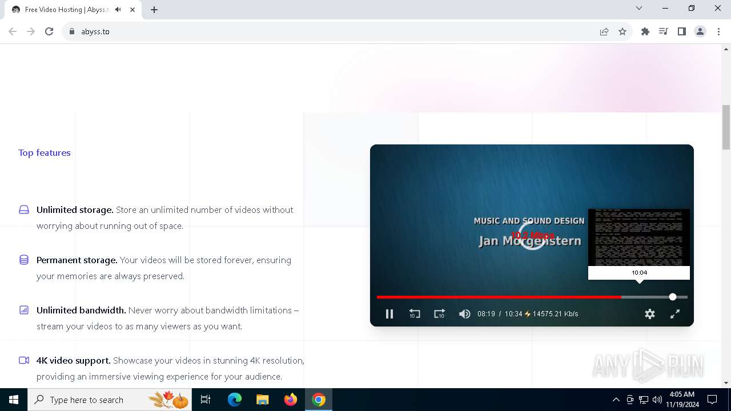Screen dimensions: 731x411
Task: Click the Unlimited bandwidth chart icon
Action: click(x=24, y=310)
